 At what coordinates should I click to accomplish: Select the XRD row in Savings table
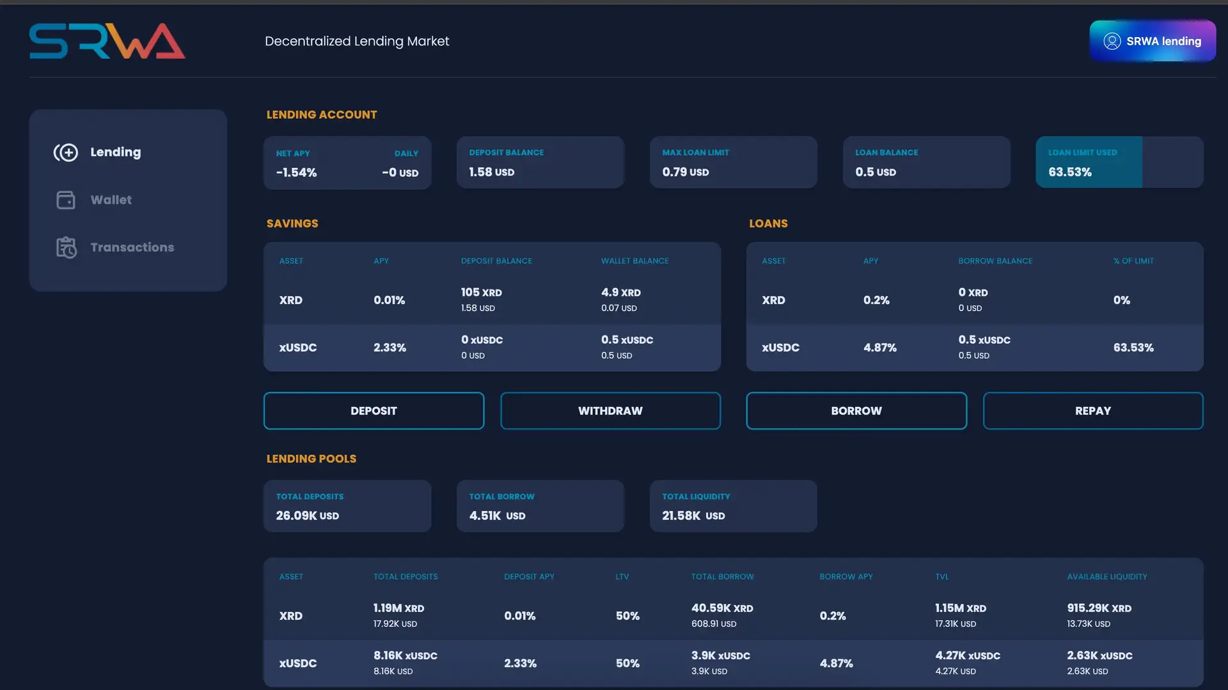tap(491, 300)
